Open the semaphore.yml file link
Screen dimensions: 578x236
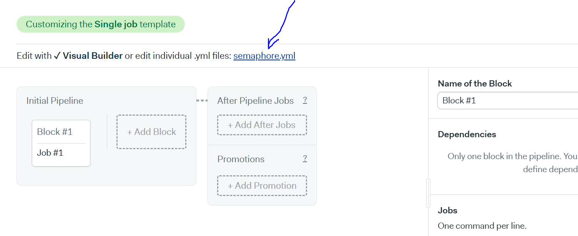pyautogui.click(x=264, y=56)
